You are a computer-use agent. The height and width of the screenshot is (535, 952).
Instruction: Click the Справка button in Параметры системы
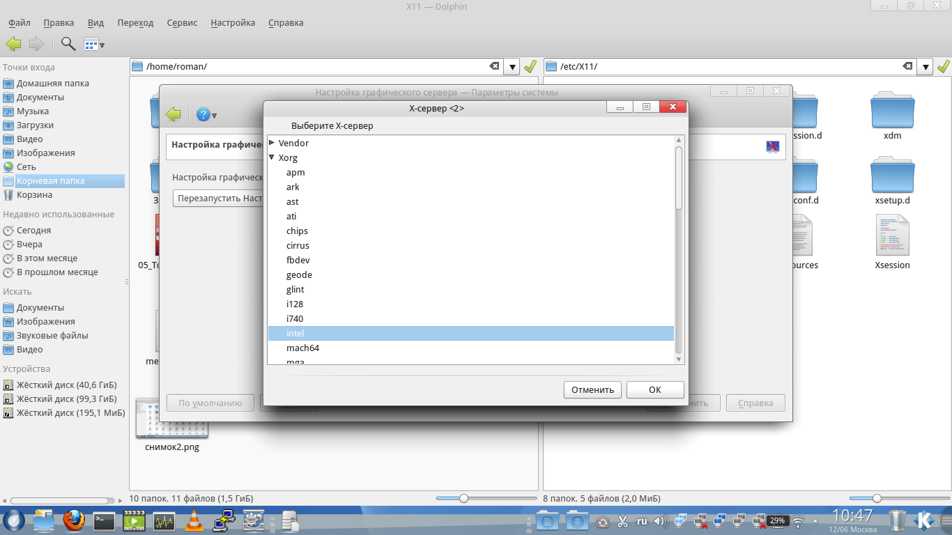coord(755,403)
